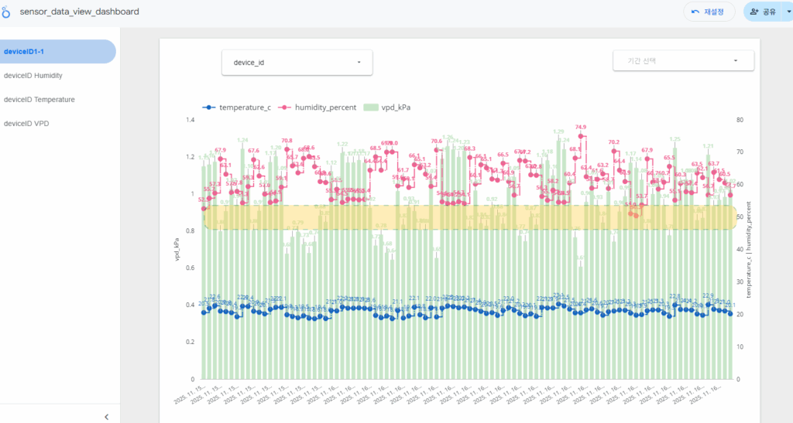Click the Looker Studio logo icon
Image resolution: width=793 pixels, height=423 pixels.
point(7,12)
